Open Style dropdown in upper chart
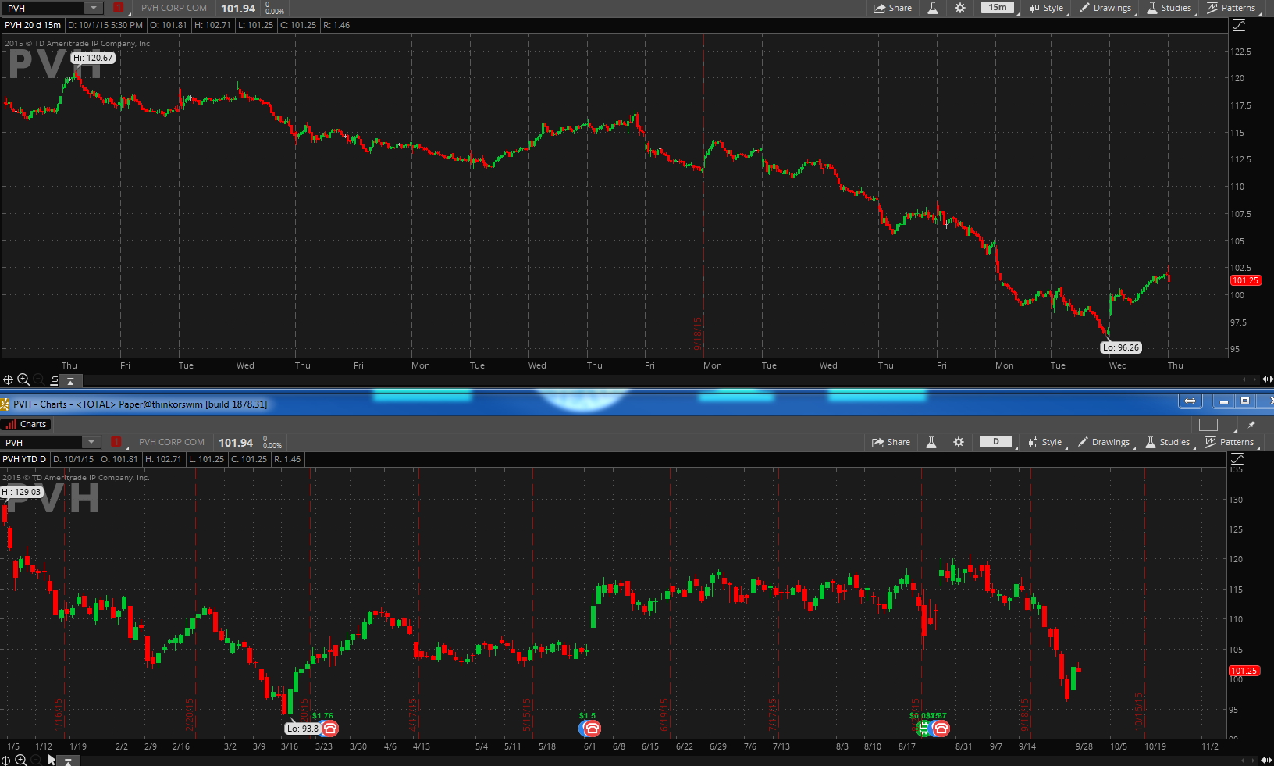The width and height of the screenshot is (1274, 766). 1046,8
